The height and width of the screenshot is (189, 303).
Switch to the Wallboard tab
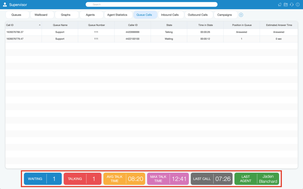(41, 15)
